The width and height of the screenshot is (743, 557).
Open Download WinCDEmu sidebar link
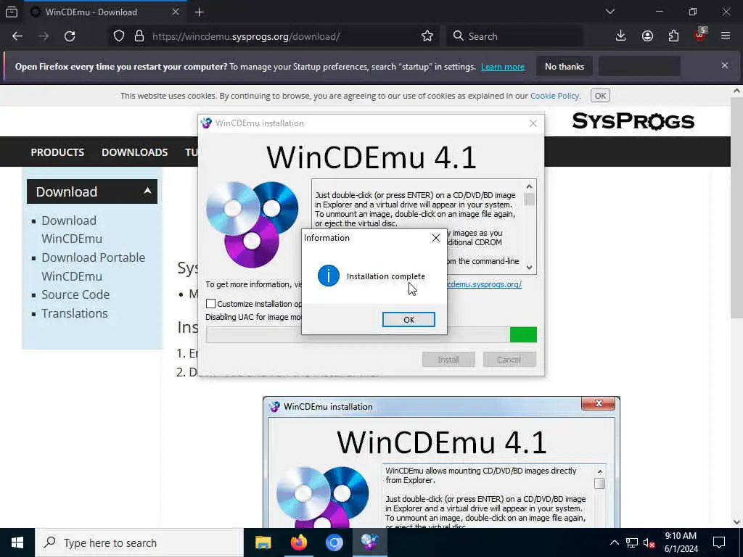click(x=72, y=229)
